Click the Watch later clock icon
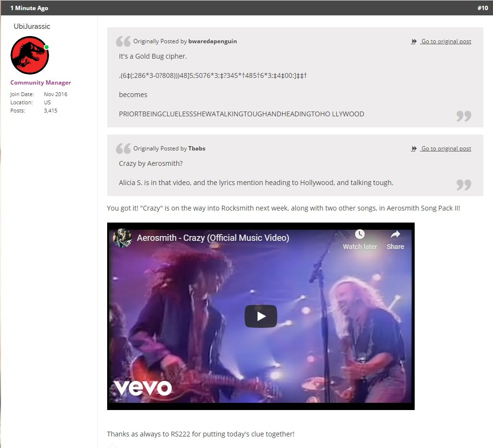The height and width of the screenshot is (448, 493). click(360, 234)
